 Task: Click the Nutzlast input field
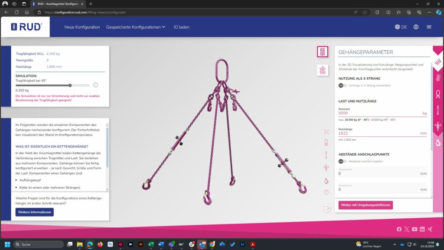pyautogui.click(x=379, y=113)
